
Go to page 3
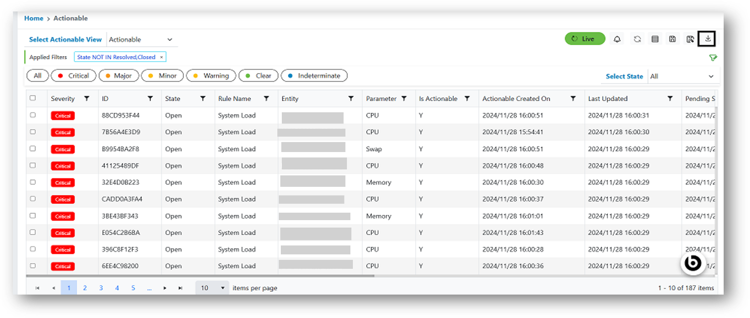click(101, 288)
